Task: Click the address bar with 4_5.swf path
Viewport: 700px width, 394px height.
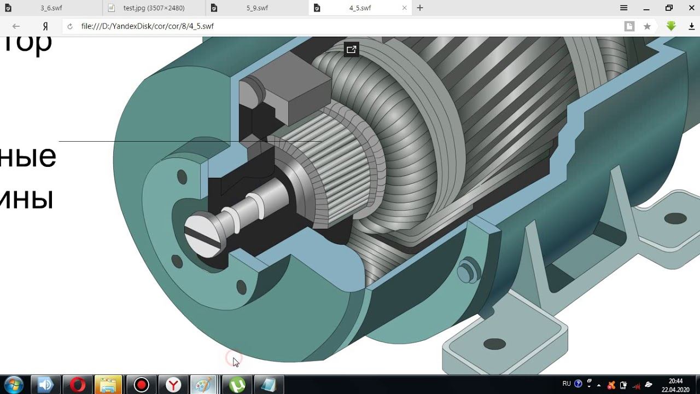Action: (350, 26)
